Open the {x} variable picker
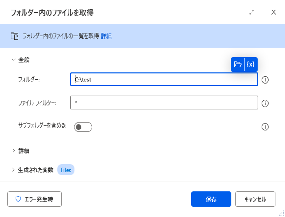This screenshot has height=217, width=285. (x=251, y=65)
